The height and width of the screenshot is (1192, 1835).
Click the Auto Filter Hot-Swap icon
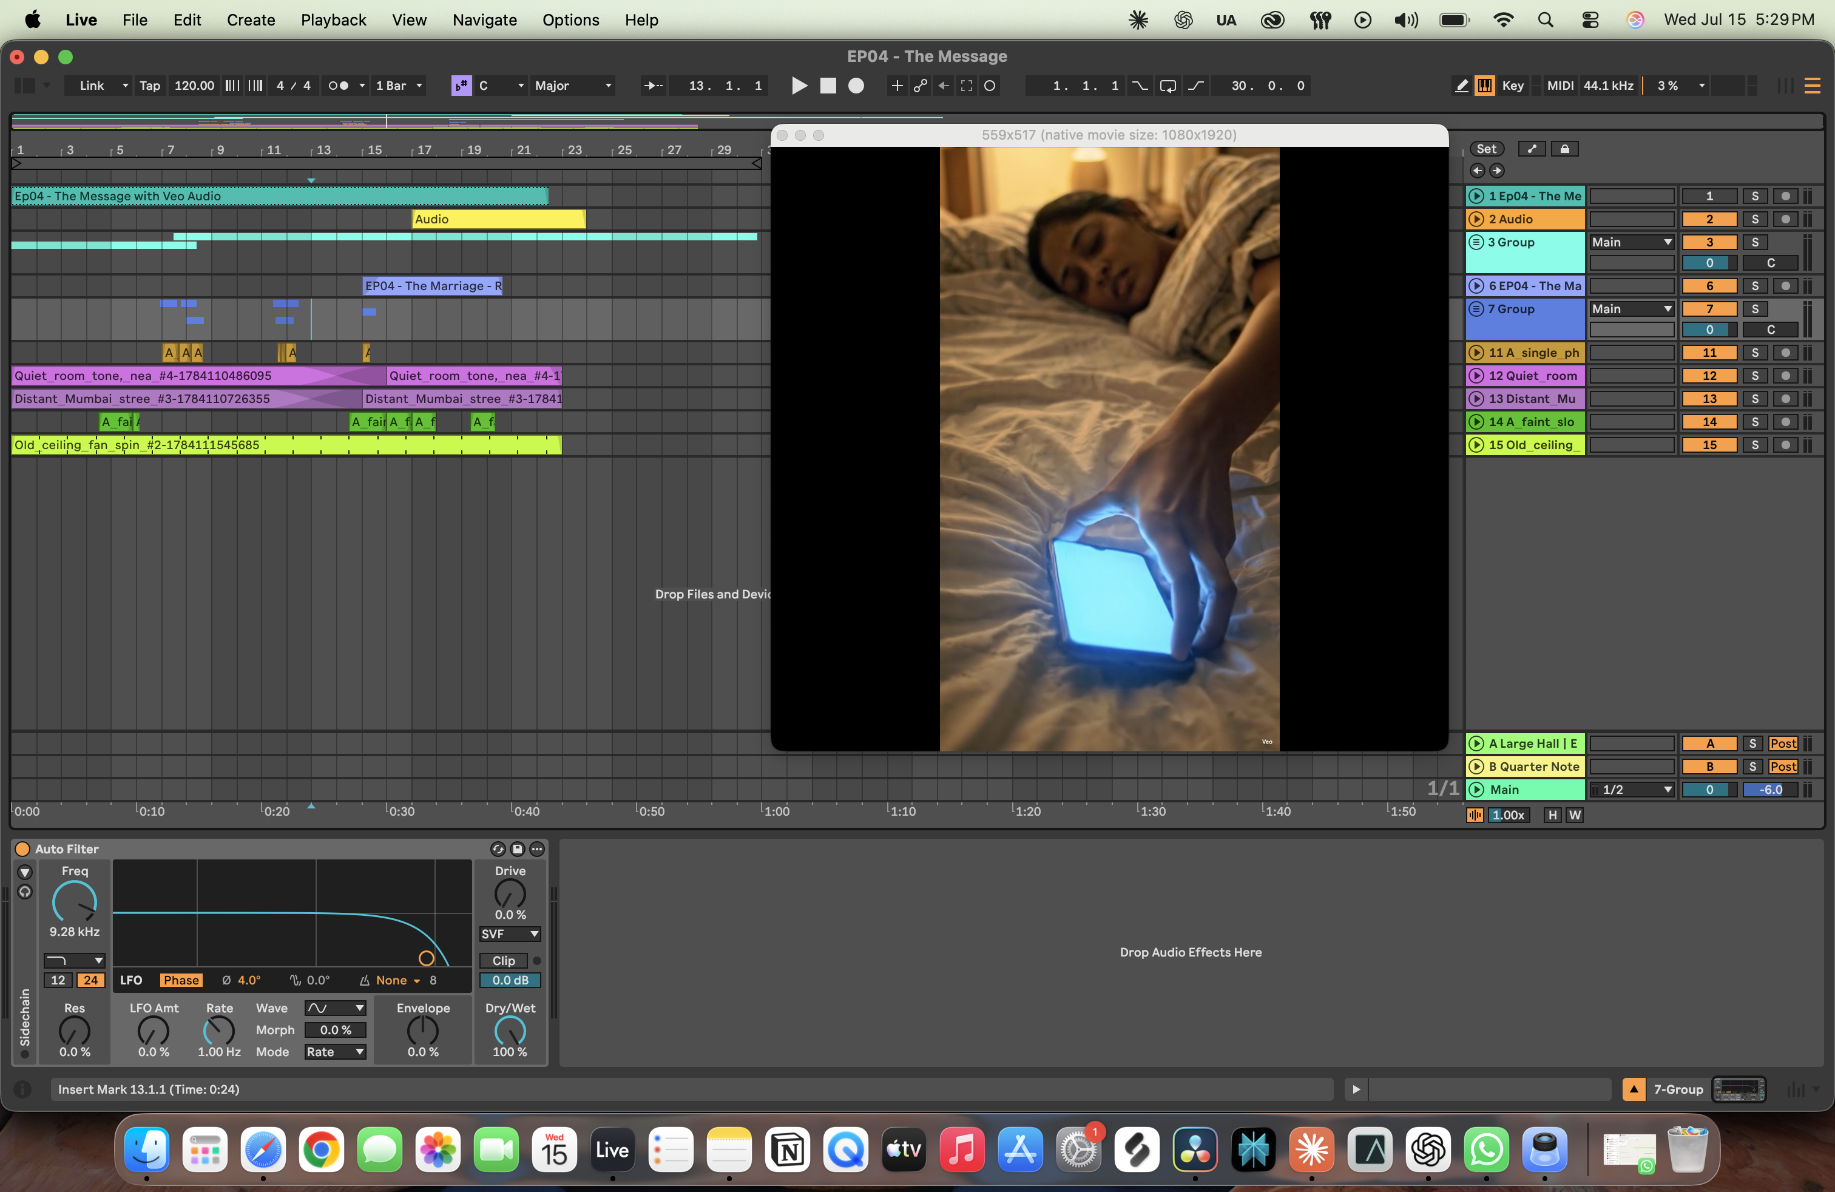pyautogui.click(x=498, y=849)
